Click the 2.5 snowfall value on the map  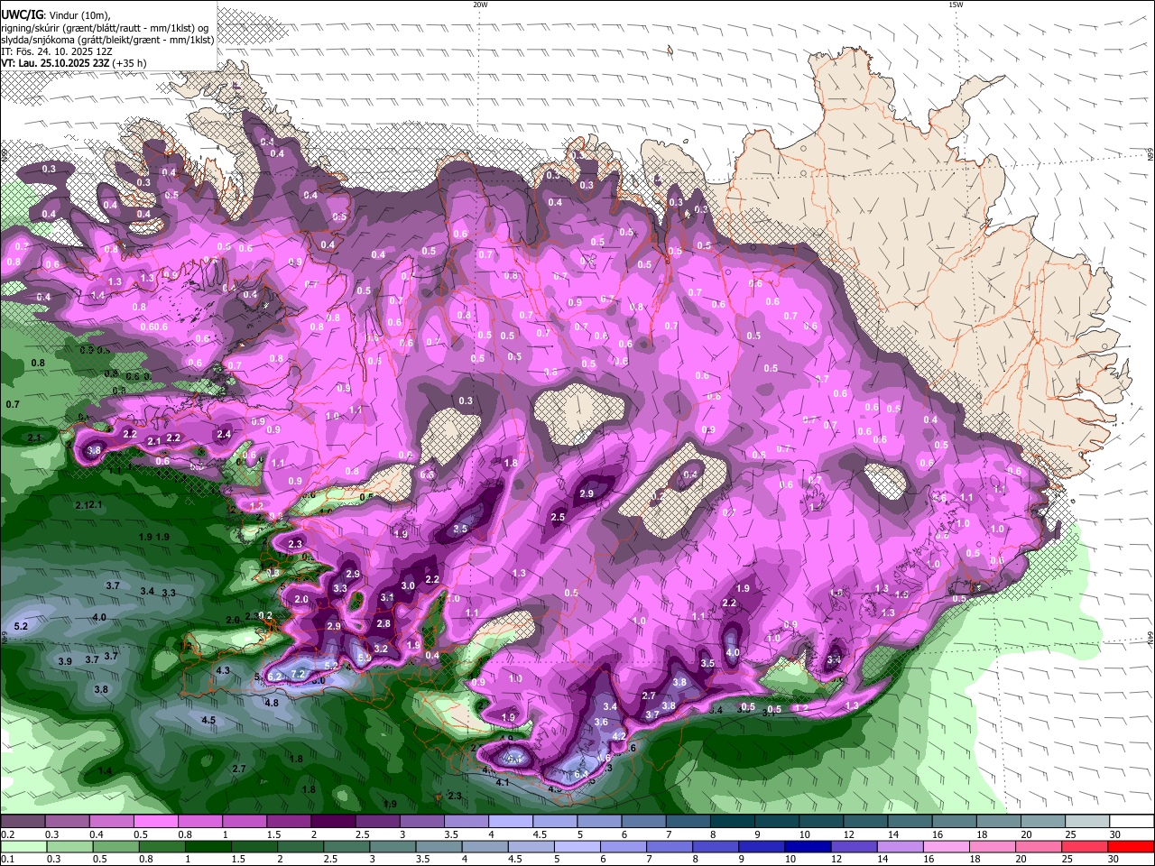point(558,517)
